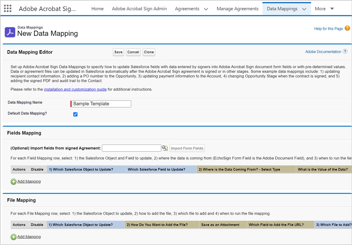This screenshot has width=352, height=245.
Task: Switch to the Agreements tab
Action: pyautogui.click(x=187, y=9)
